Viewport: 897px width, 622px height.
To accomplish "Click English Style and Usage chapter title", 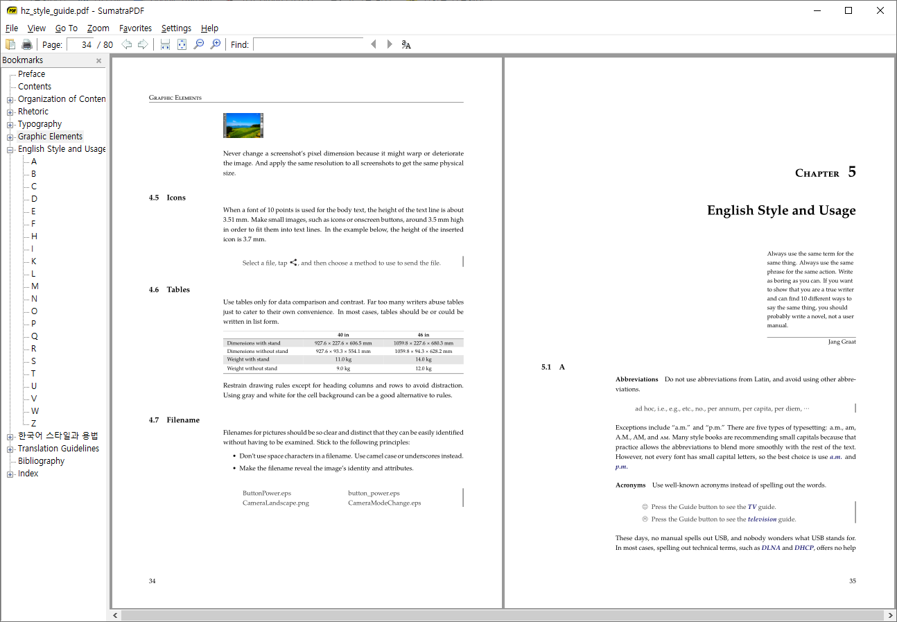I will [781, 210].
